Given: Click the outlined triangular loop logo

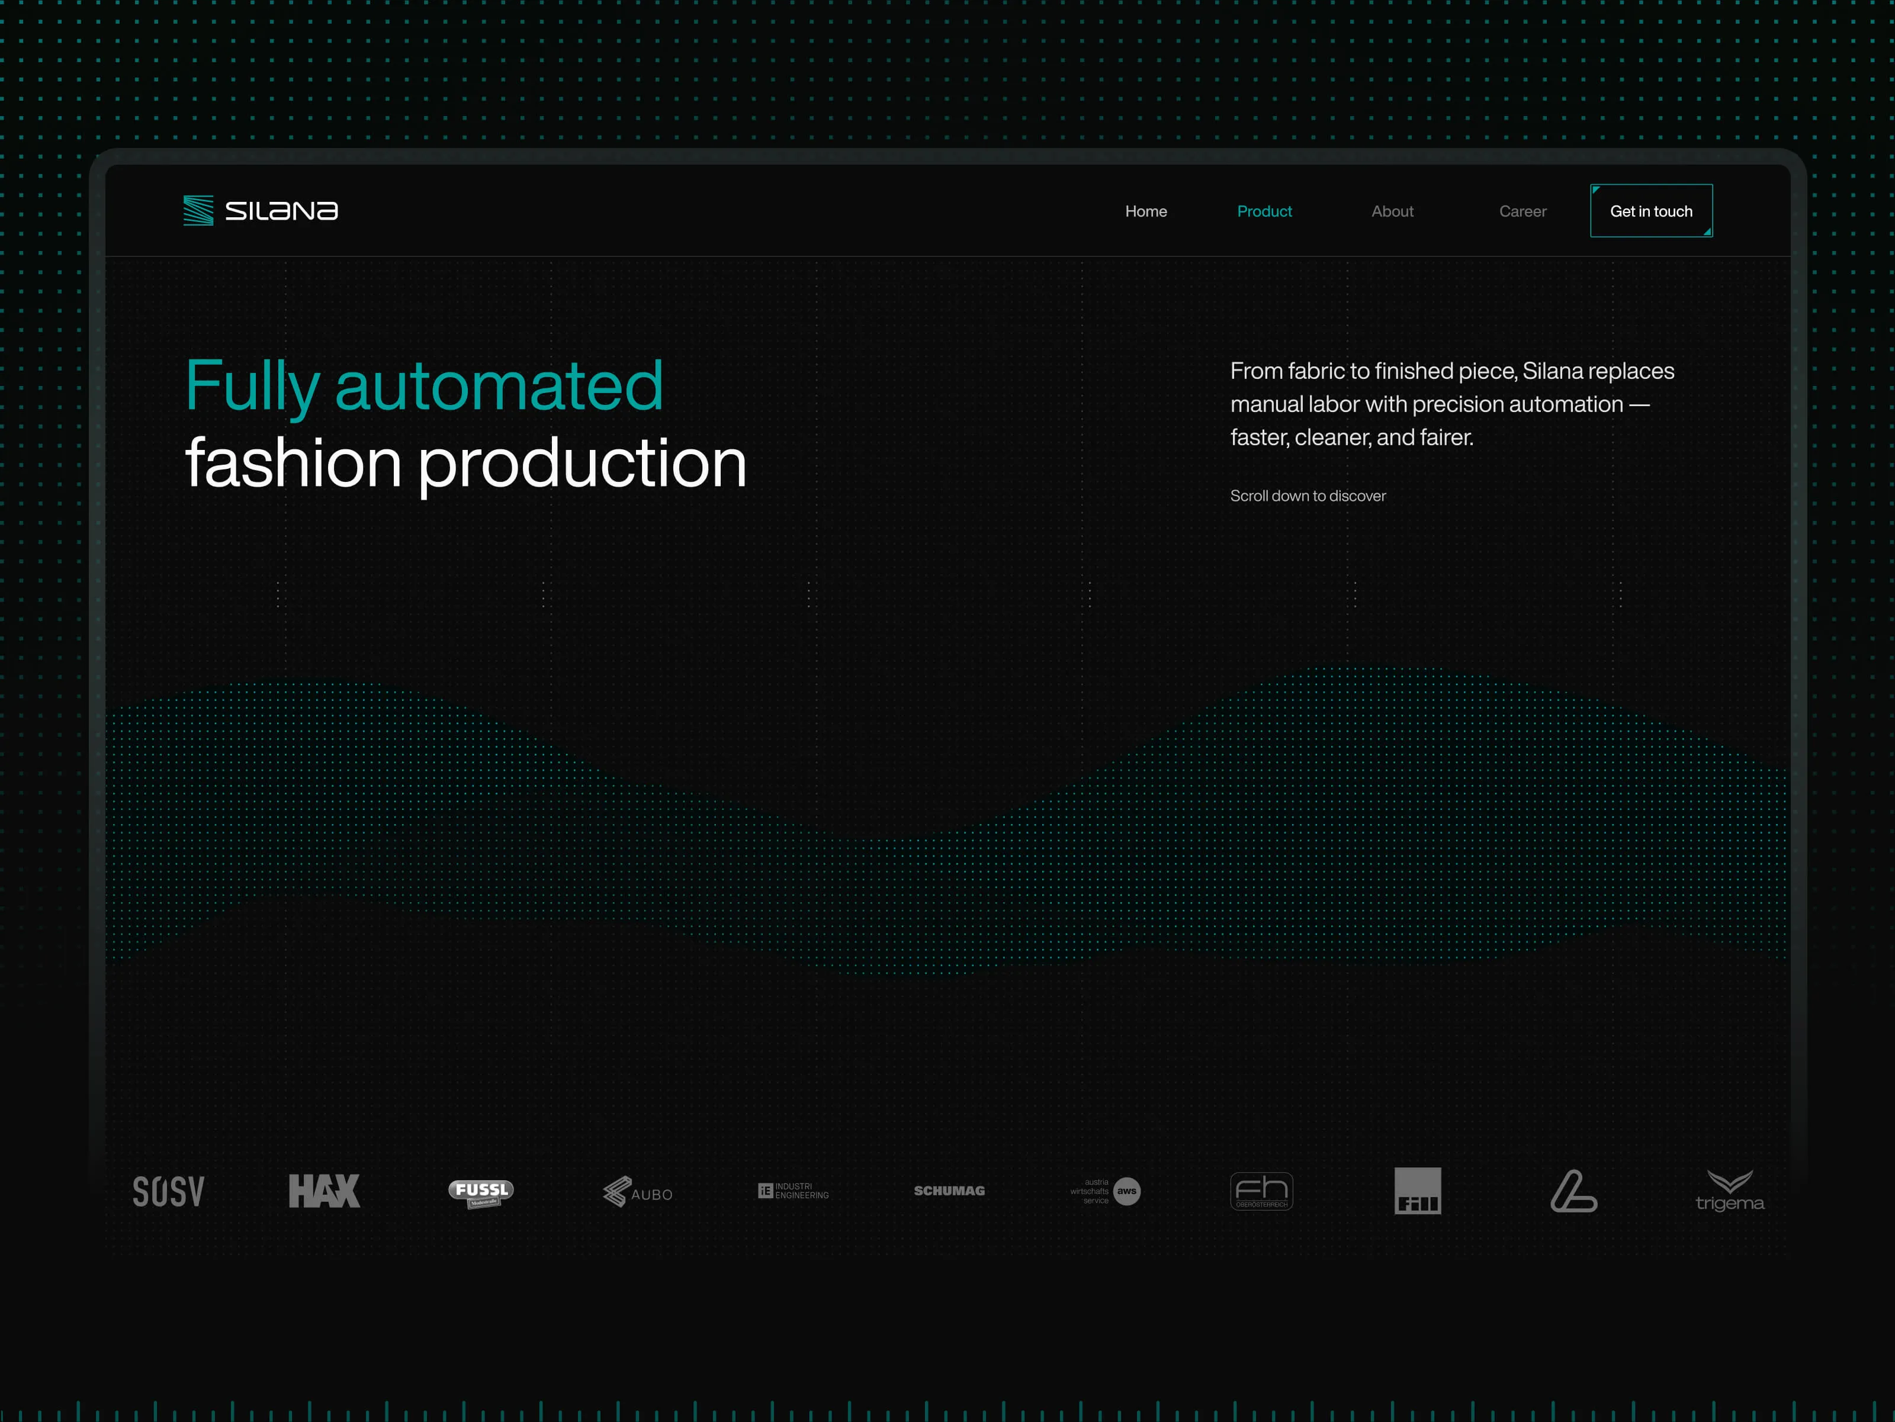Looking at the screenshot, I should pos(1573,1191).
